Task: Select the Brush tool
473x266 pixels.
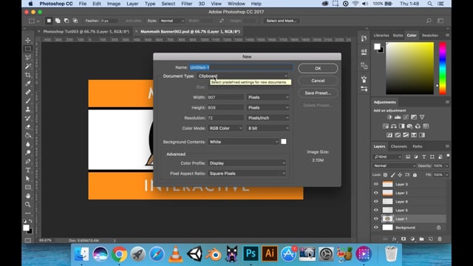Action: pos(28,100)
